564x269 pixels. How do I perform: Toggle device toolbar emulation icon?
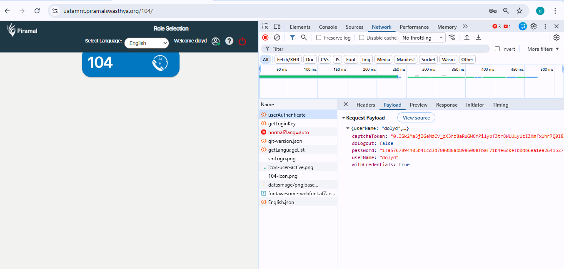277,27
